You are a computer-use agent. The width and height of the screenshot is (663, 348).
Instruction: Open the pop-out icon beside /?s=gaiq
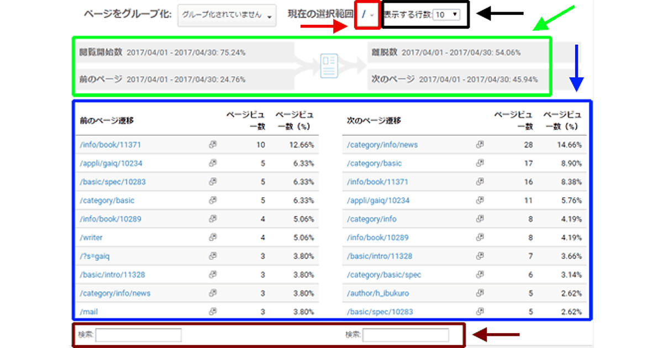pyautogui.click(x=213, y=256)
